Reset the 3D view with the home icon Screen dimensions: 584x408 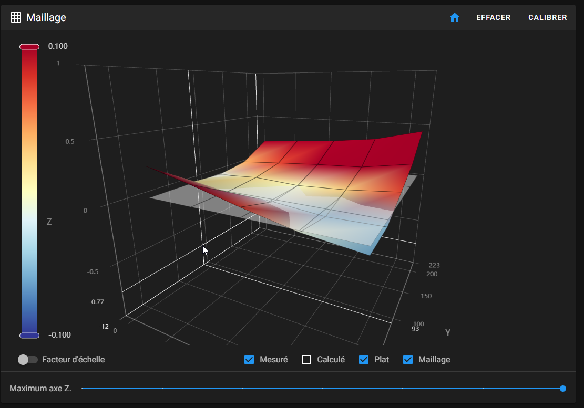pyautogui.click(x=455, y=17)
